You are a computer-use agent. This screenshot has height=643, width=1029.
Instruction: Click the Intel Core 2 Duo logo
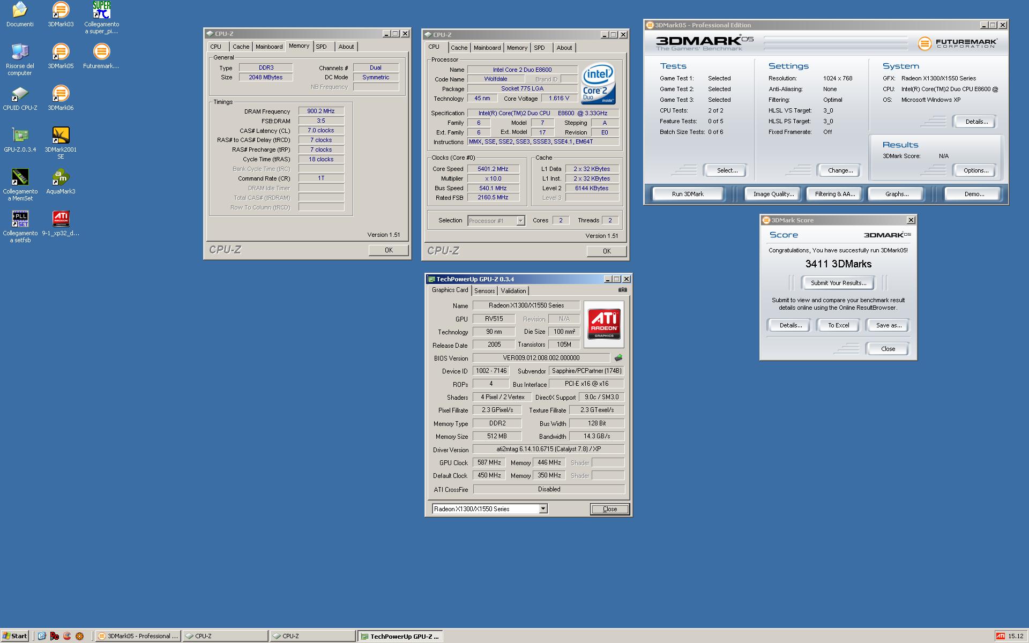598,85
